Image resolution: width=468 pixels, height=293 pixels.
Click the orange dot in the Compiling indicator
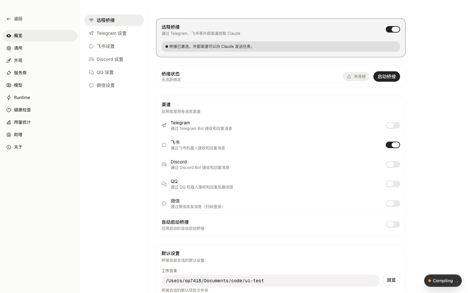click(x=430, y=281)
